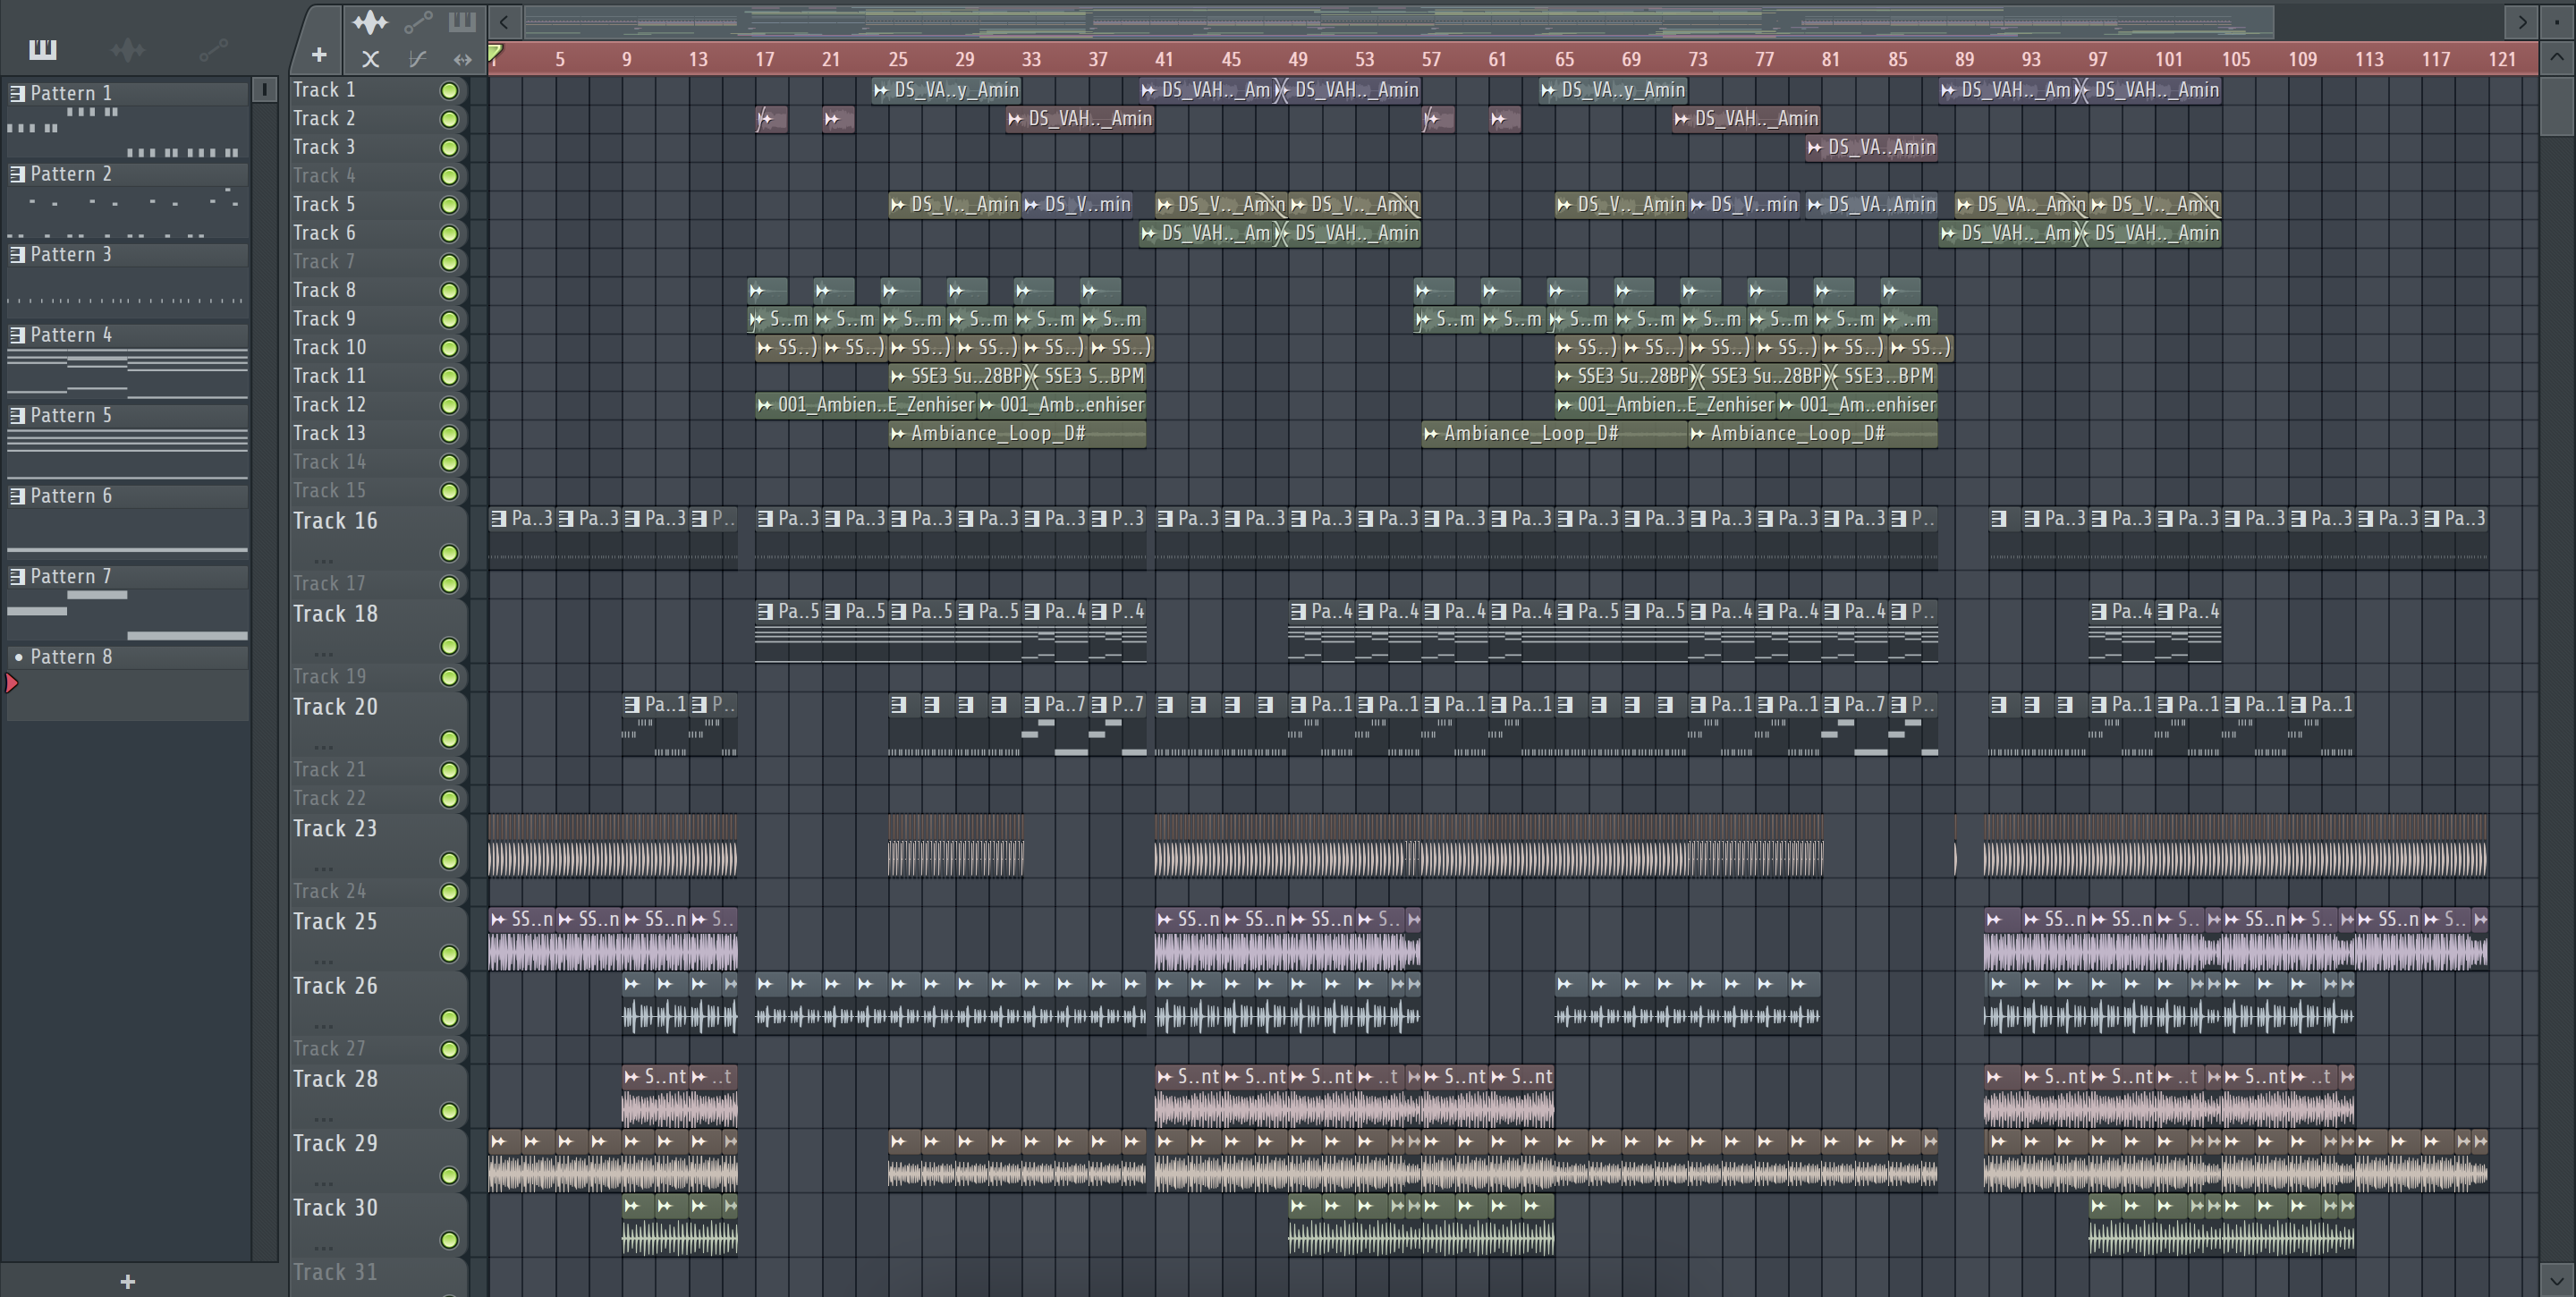Mute Track 23 with its LED
The height and width of the screenshot is (1297, 2576).
click(450, 861)
